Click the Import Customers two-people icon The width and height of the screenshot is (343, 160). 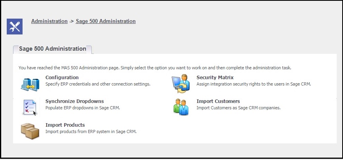(181, 107)
